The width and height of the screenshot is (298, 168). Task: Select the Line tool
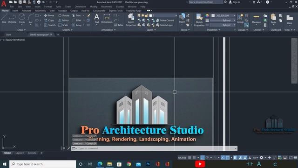click(x=4, y=18)
